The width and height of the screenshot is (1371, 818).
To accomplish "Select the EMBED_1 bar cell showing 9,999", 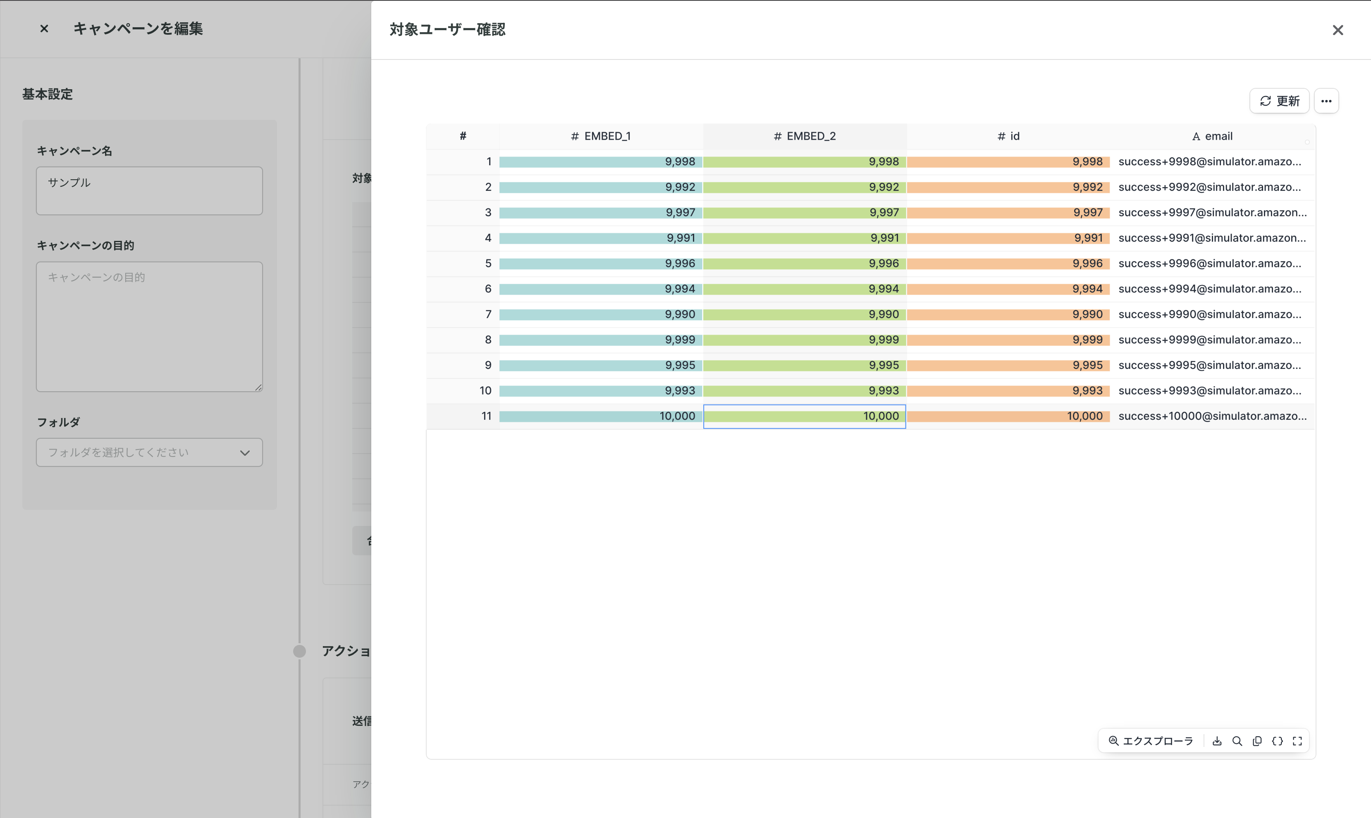I will [601, 340].
